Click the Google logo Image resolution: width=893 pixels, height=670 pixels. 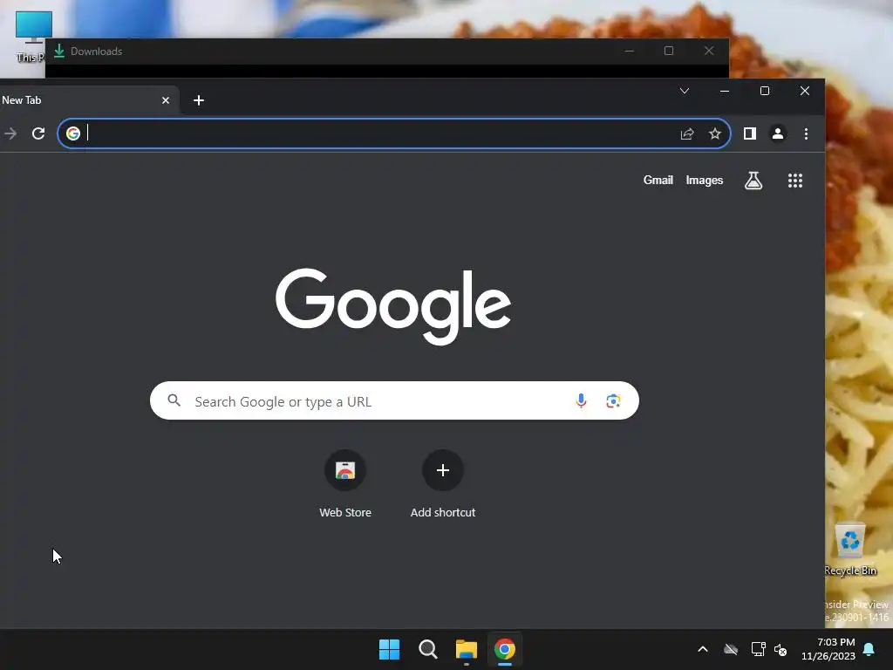393,306
